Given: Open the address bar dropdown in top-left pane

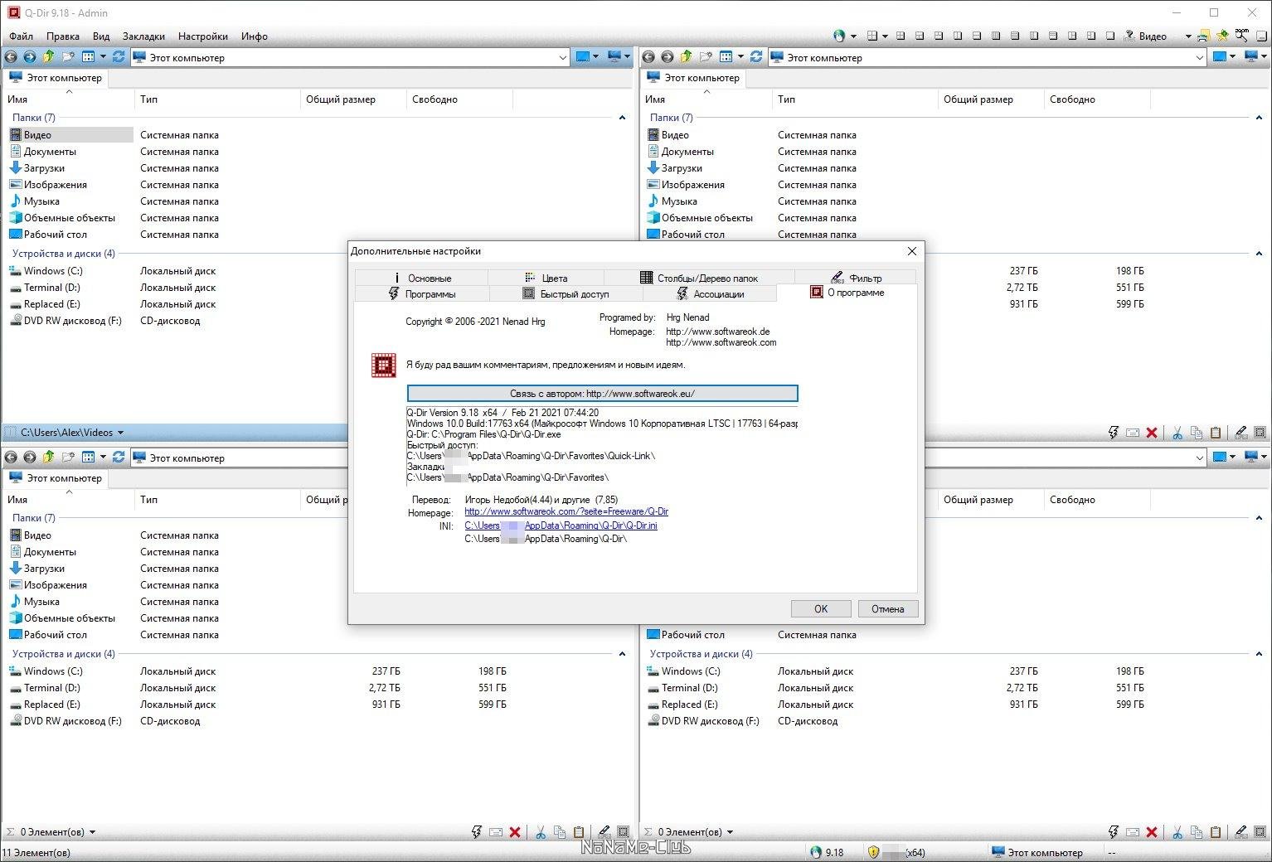Looking at the screenshot, I should point(562,57).
